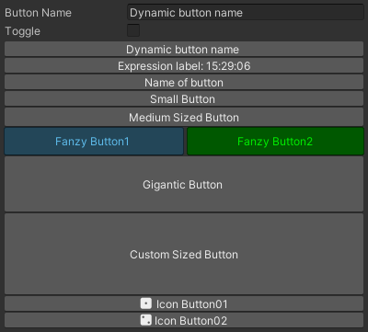Click the Icon Button02 text label
The image size is (368, 332).
[x=190, y=321]
